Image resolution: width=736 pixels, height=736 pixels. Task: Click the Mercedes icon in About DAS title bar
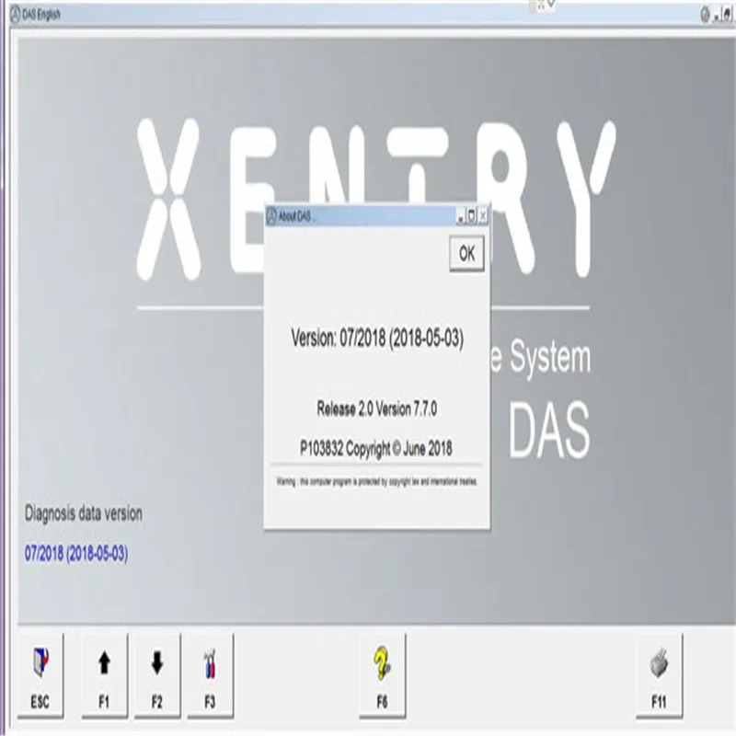[271, 216]
